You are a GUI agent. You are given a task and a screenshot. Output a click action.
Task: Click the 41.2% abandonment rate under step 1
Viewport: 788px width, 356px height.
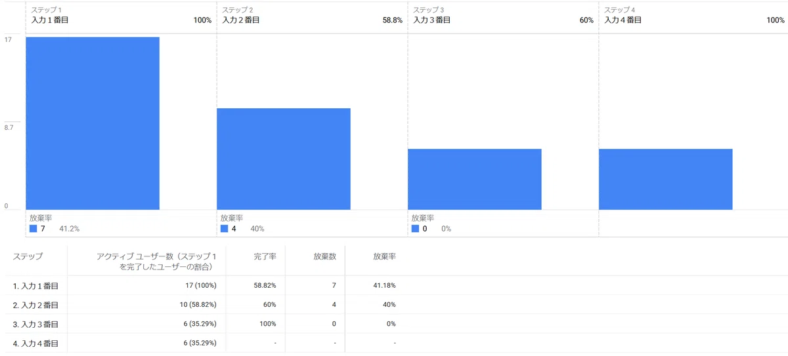pos(70,229)
